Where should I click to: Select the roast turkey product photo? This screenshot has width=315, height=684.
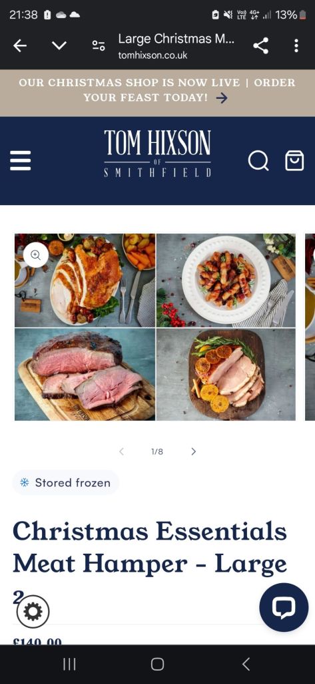click(x=85, y=281)
